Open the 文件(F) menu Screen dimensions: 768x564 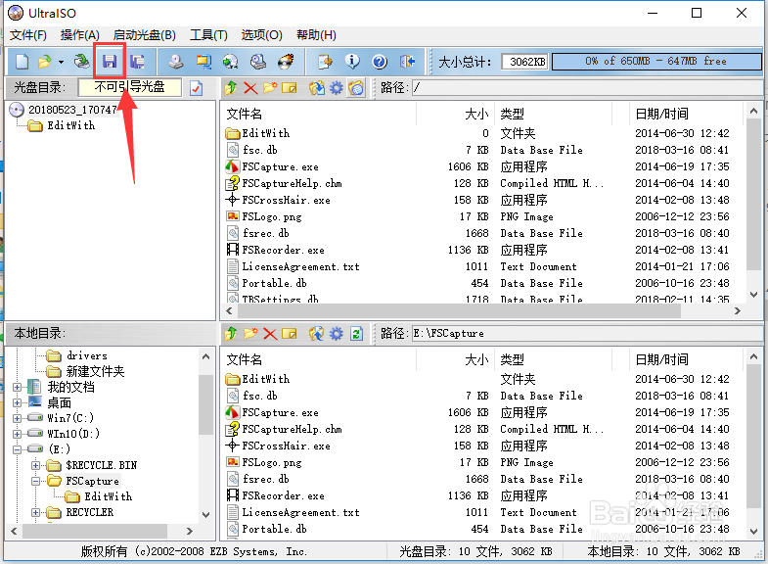28,35
